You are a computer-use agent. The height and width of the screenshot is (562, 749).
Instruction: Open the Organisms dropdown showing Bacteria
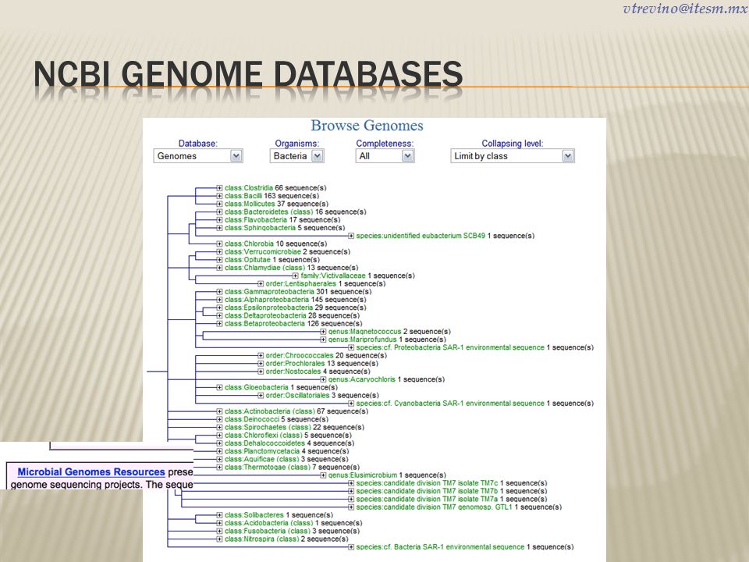pos(296,156)
